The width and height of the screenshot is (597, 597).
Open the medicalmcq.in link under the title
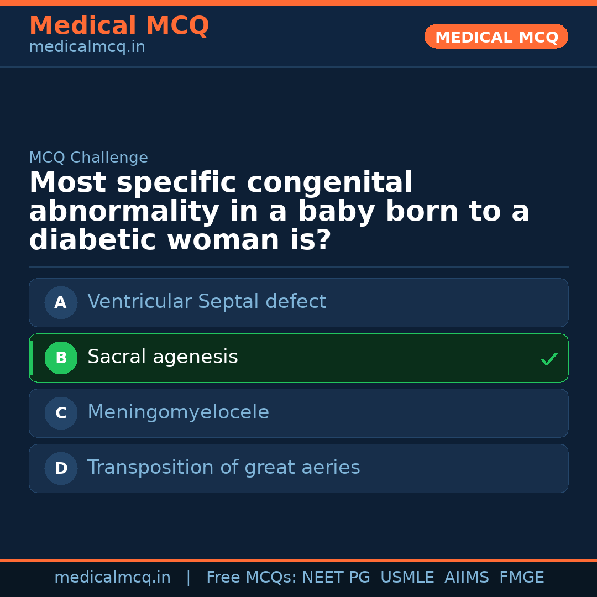[87, 48]
